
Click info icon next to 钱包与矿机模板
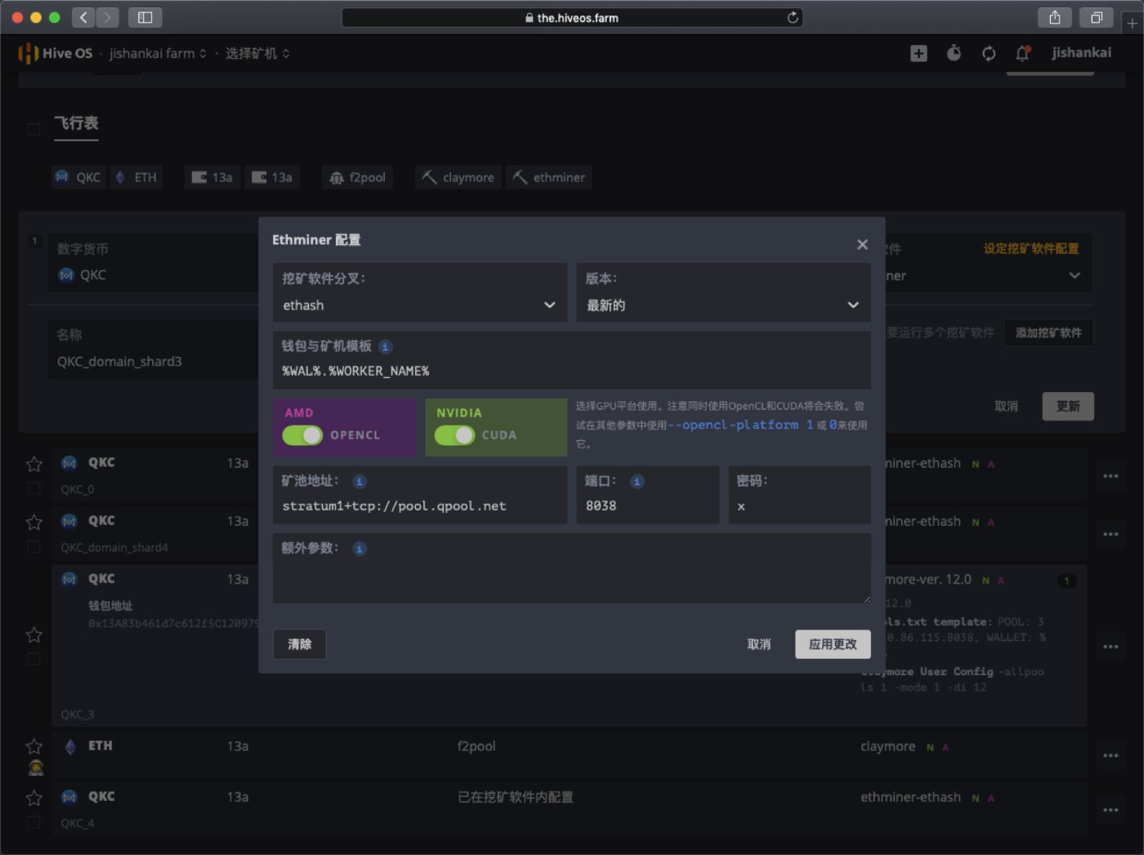[386, 346]
